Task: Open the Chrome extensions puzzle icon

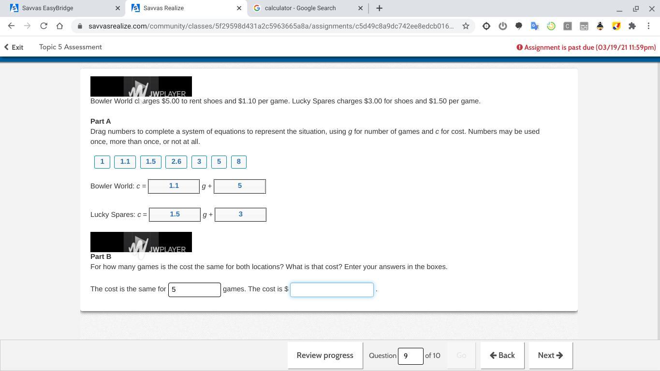Action: click(x=632, y=26)
